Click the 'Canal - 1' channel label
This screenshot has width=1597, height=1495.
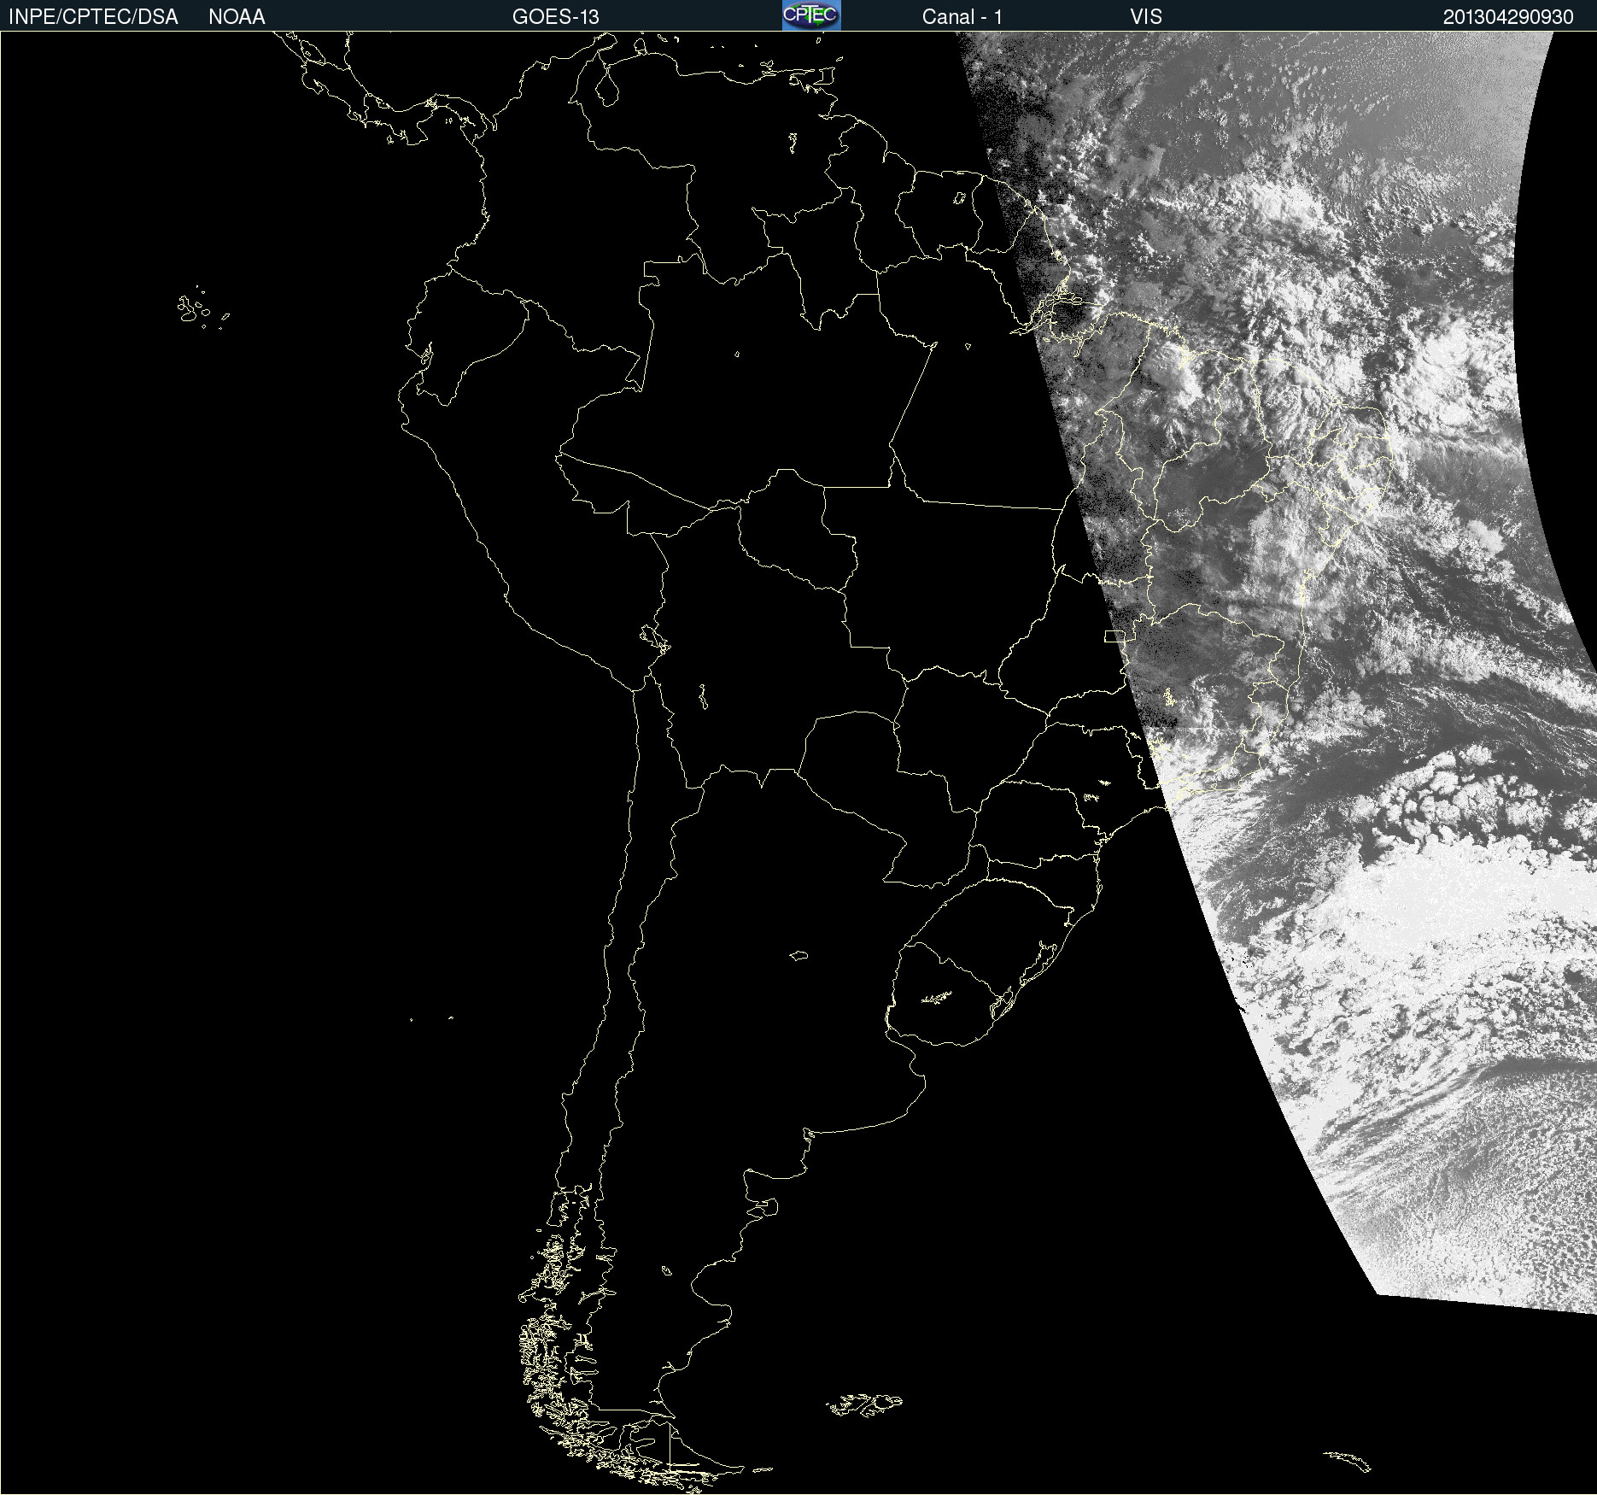962,17
